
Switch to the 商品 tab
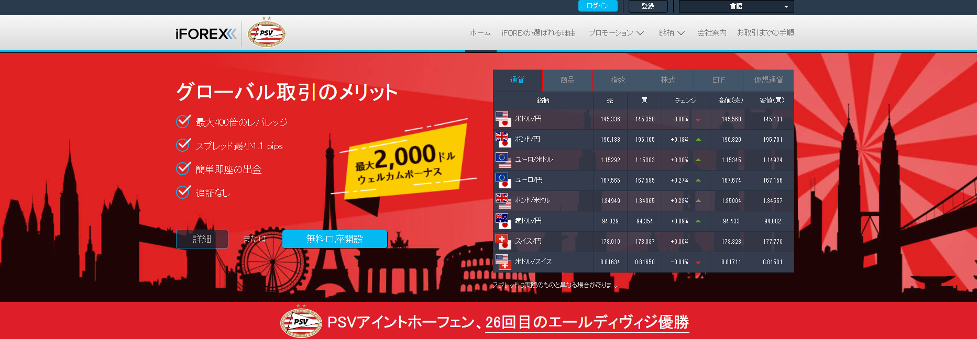tap(567, 80)
